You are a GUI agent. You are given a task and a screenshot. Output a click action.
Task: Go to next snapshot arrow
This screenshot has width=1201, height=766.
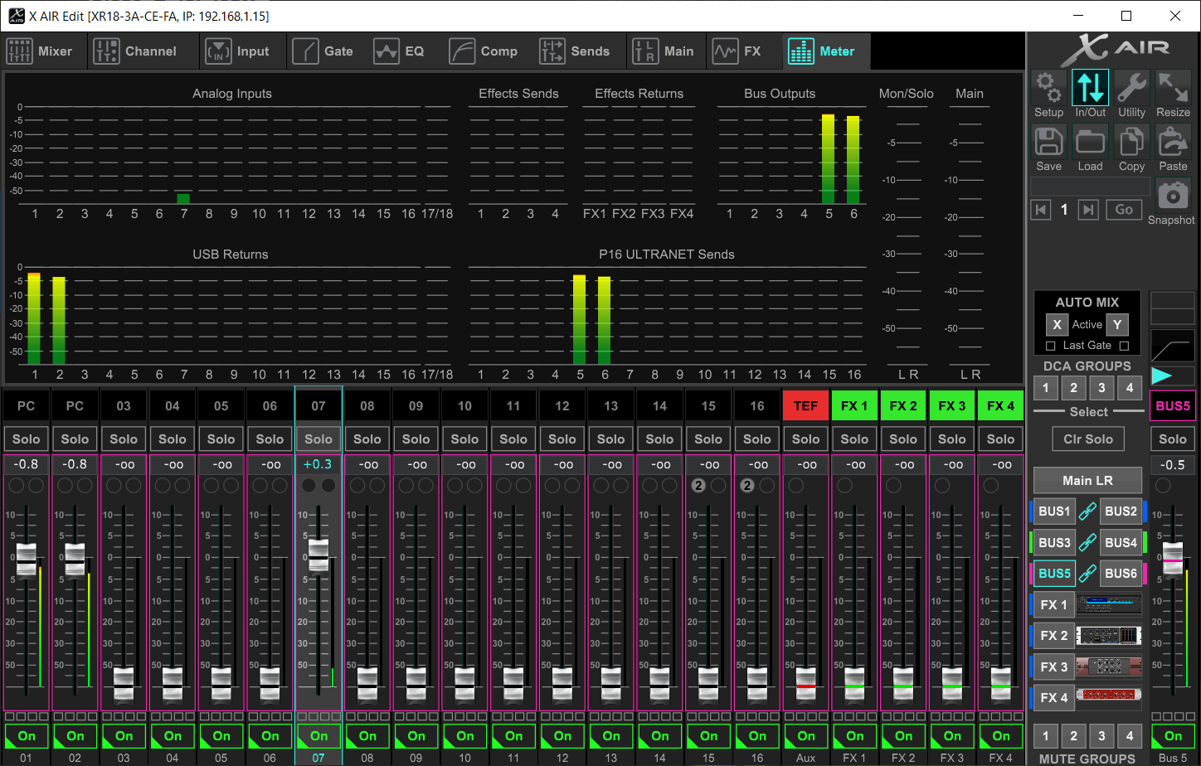(x=1088, y=210)
